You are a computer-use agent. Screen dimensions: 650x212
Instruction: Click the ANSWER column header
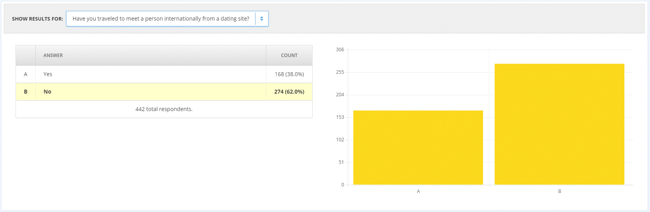(x=53, y=56)
